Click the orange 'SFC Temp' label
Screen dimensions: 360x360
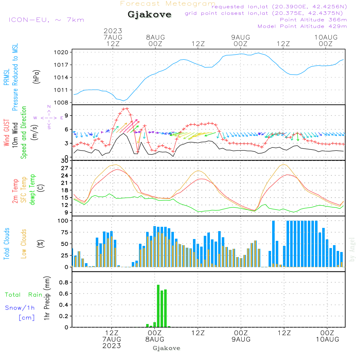24,190
